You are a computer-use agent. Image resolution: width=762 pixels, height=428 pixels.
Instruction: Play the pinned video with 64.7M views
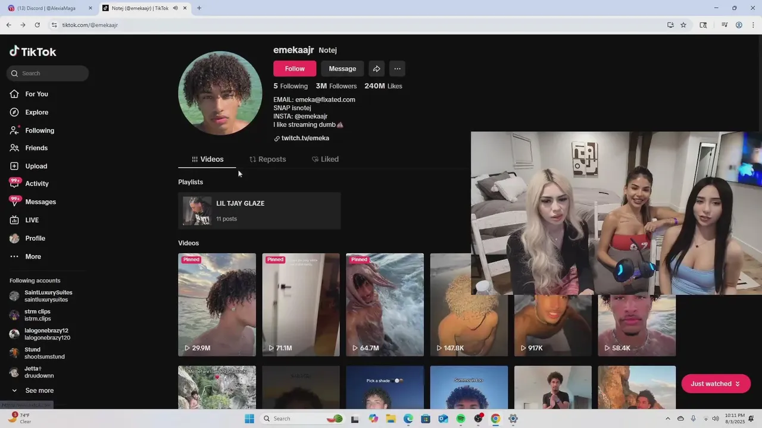385,304
